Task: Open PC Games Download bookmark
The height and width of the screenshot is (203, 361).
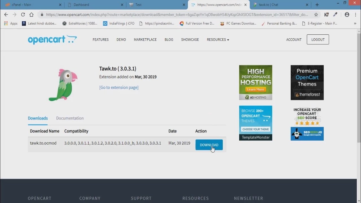Action: (238, 23)
